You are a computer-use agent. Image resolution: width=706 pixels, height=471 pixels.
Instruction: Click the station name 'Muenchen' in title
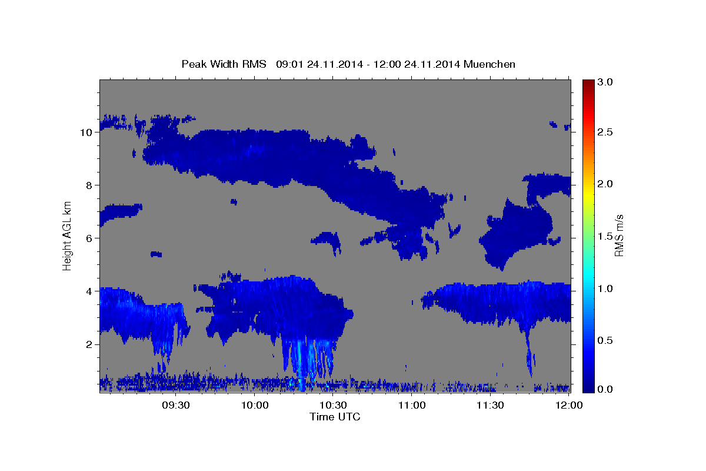(x=489, y=64)
